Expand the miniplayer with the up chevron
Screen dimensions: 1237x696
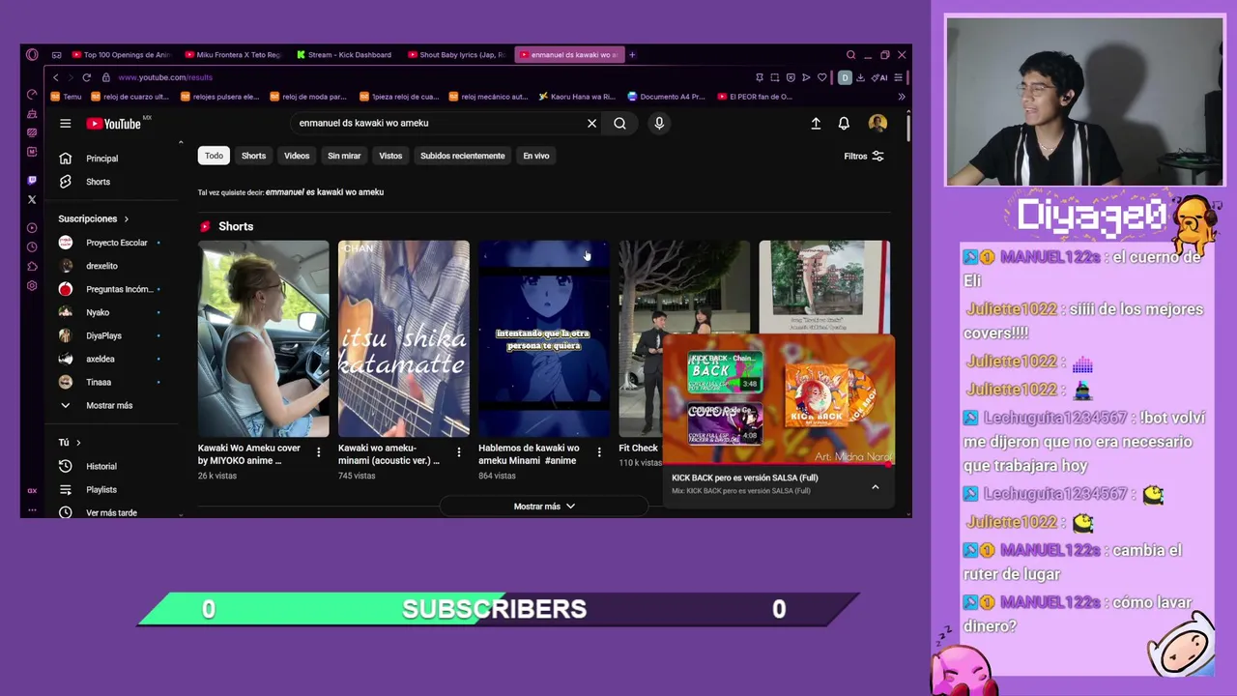click(x=876, y=487)
